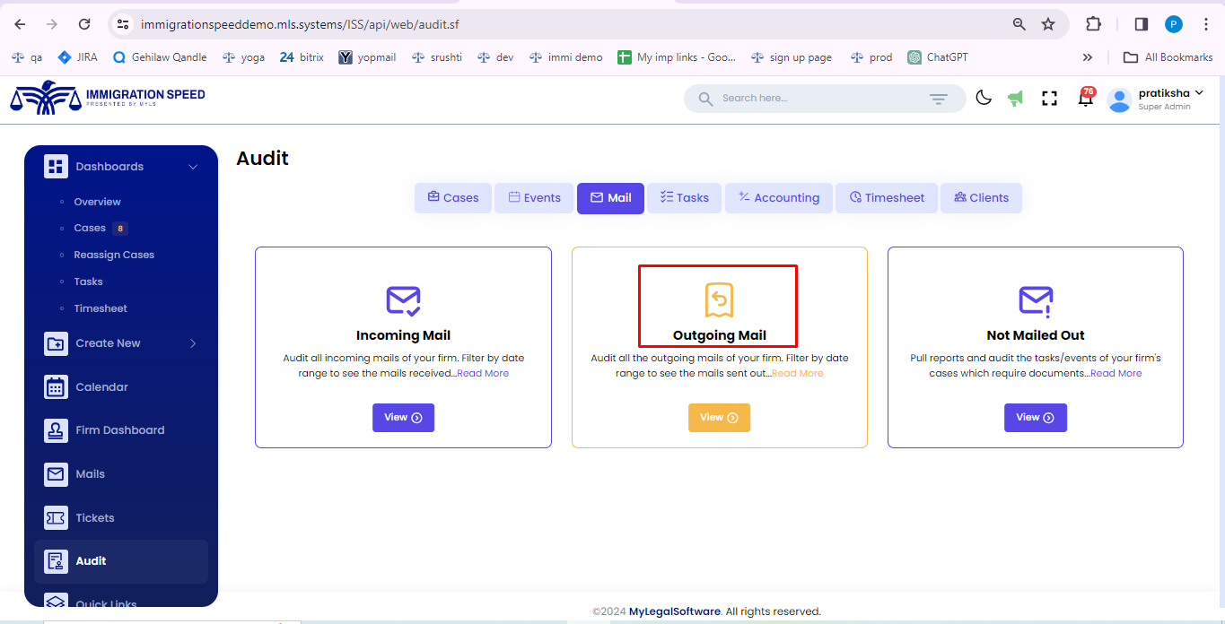Expand the Create New submenu arrow
Screen dimensions: 1225x624
pos(193,343)
